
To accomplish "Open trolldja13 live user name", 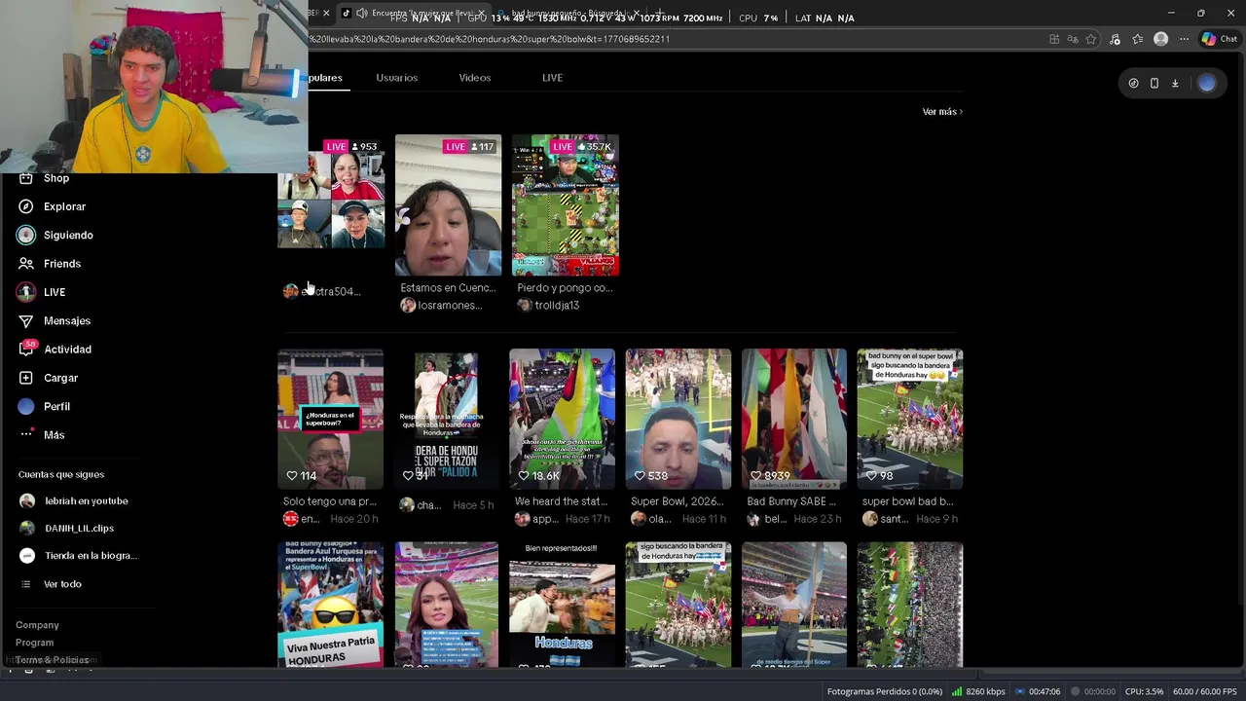I will pos(557,305).
